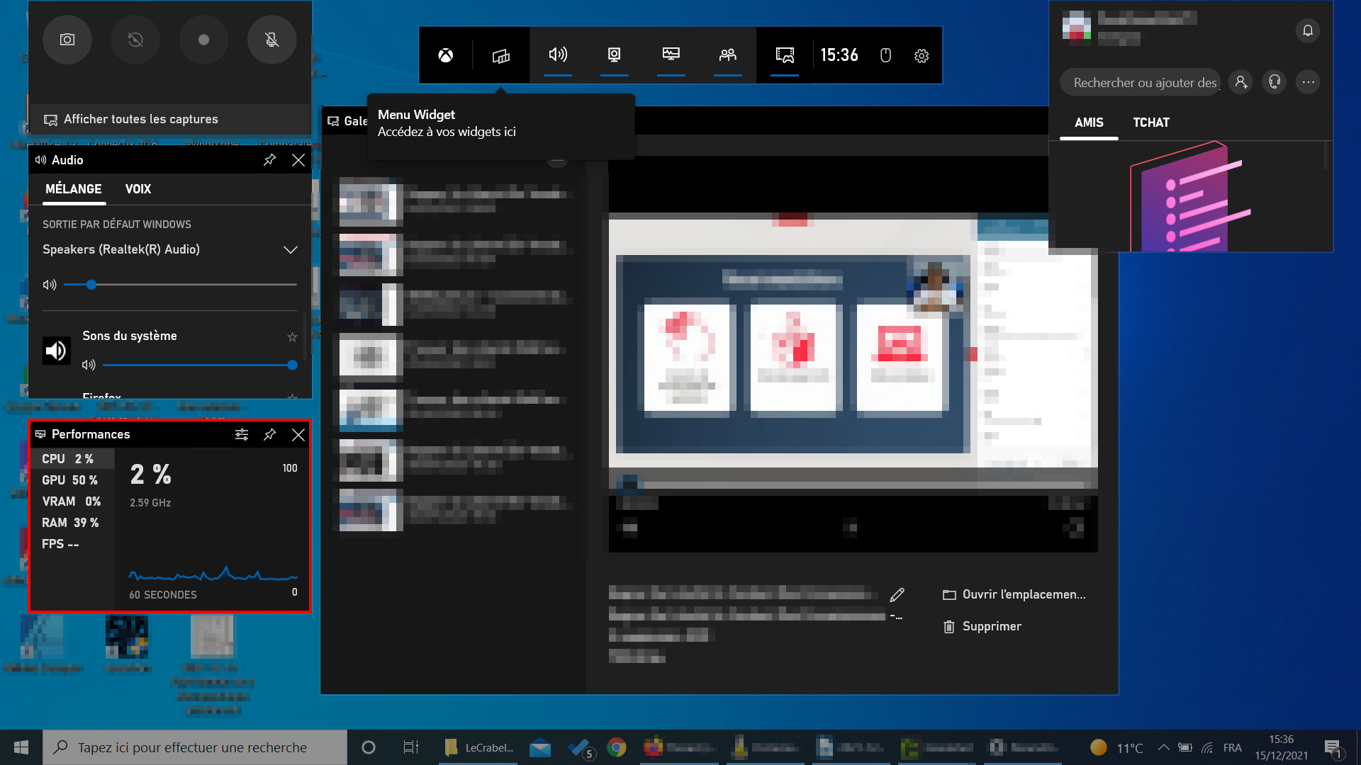Mute the default output speaker icon

(x=50, y=285)
